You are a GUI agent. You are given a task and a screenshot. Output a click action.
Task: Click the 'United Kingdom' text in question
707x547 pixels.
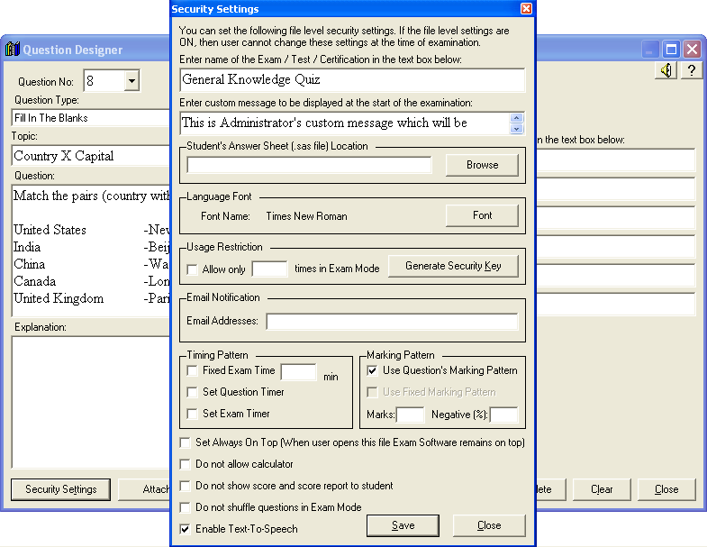[59, 299]
